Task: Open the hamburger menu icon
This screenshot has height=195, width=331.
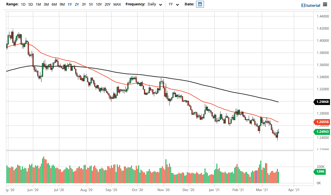Action: coord(325,5)
